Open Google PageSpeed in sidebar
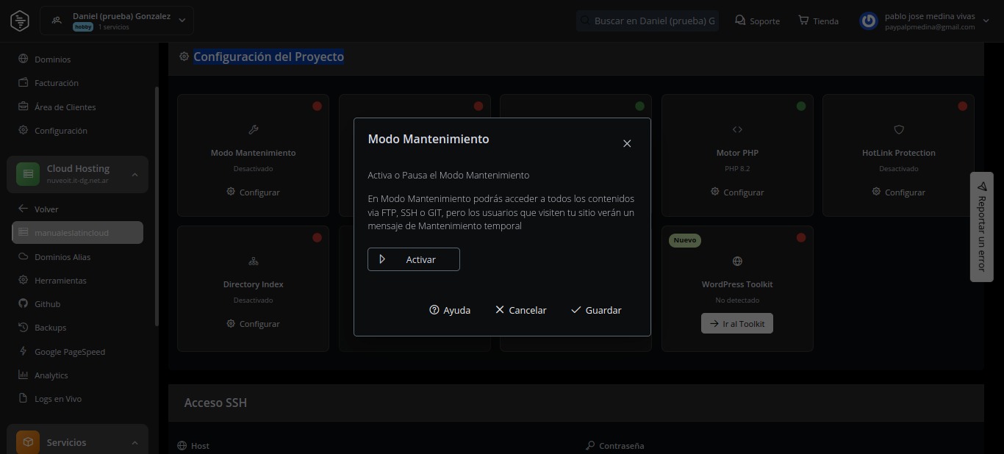The width and height of the screenshot is (1004, 454). tap(69, 352)
